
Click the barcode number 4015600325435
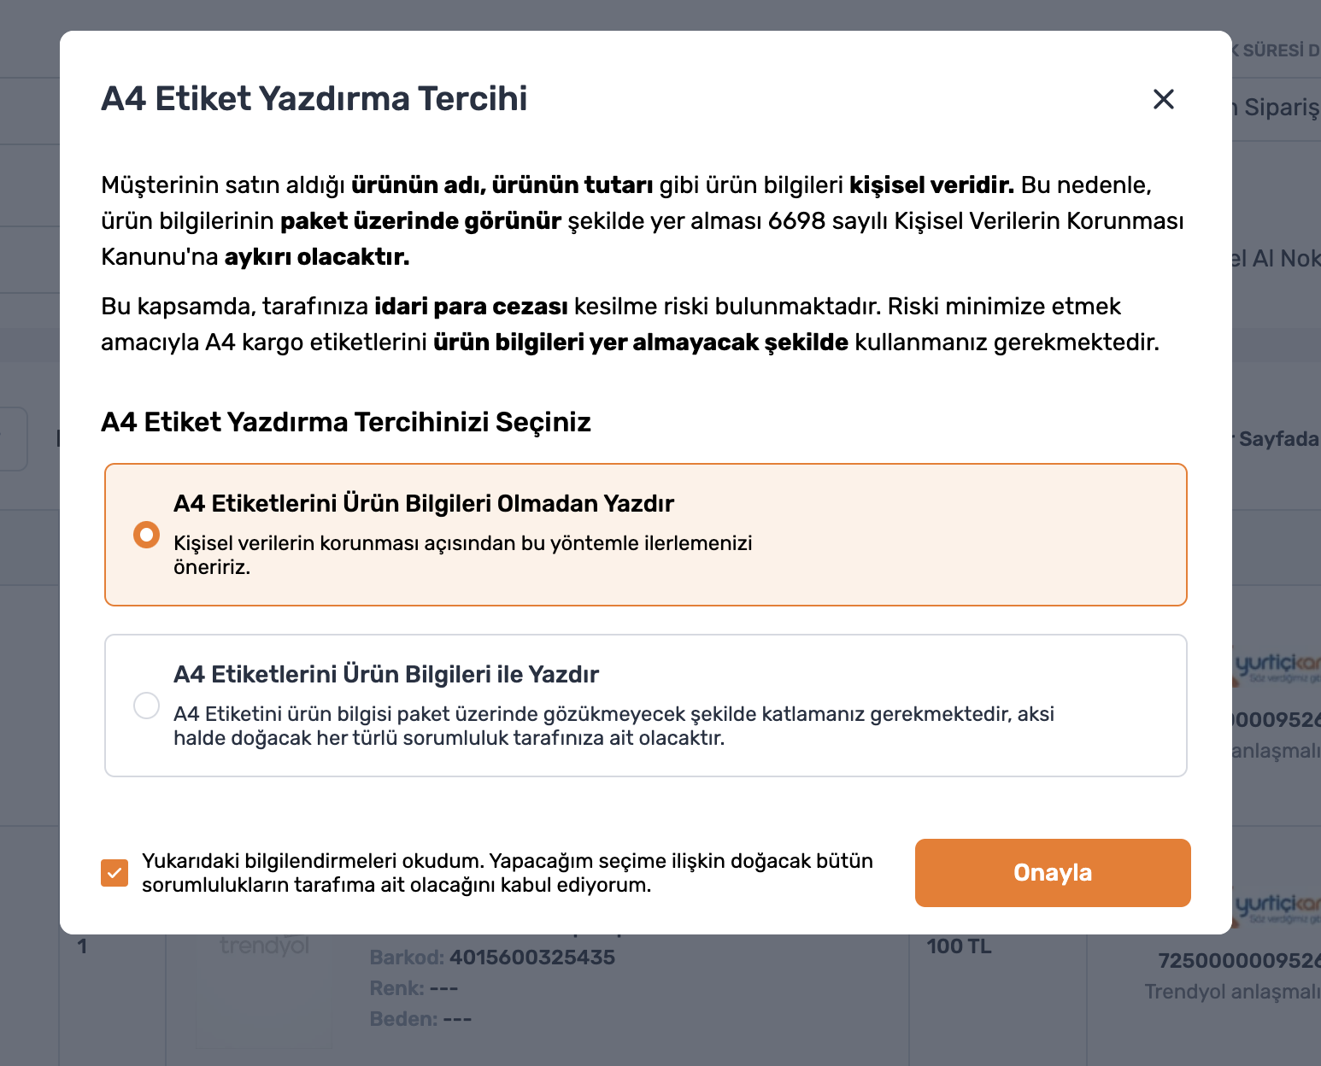[532, 958]
